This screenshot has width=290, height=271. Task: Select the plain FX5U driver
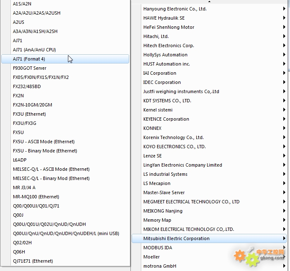(x=65, y=132)
